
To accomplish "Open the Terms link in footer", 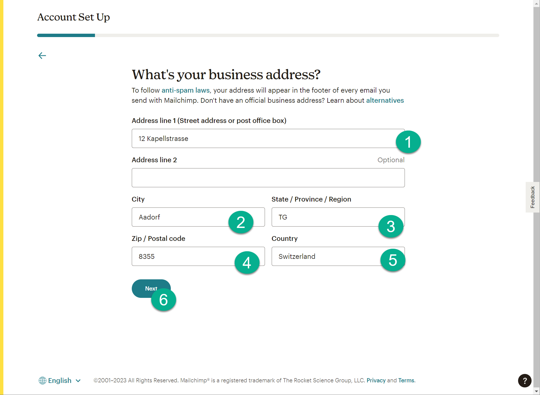I will (x=406, y=380).
